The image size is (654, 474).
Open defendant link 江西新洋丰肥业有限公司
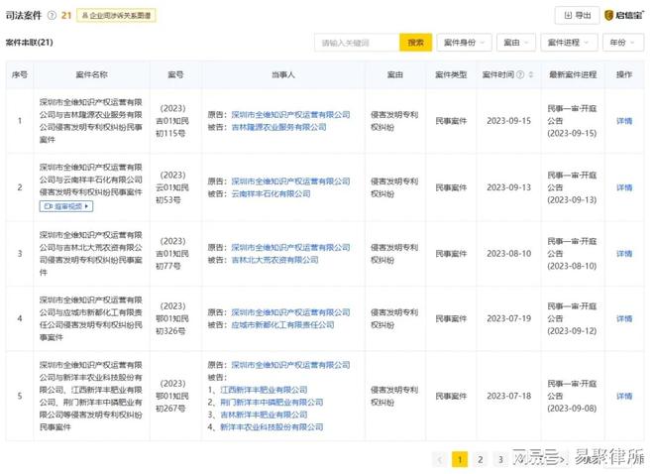[x=264, y=390]
